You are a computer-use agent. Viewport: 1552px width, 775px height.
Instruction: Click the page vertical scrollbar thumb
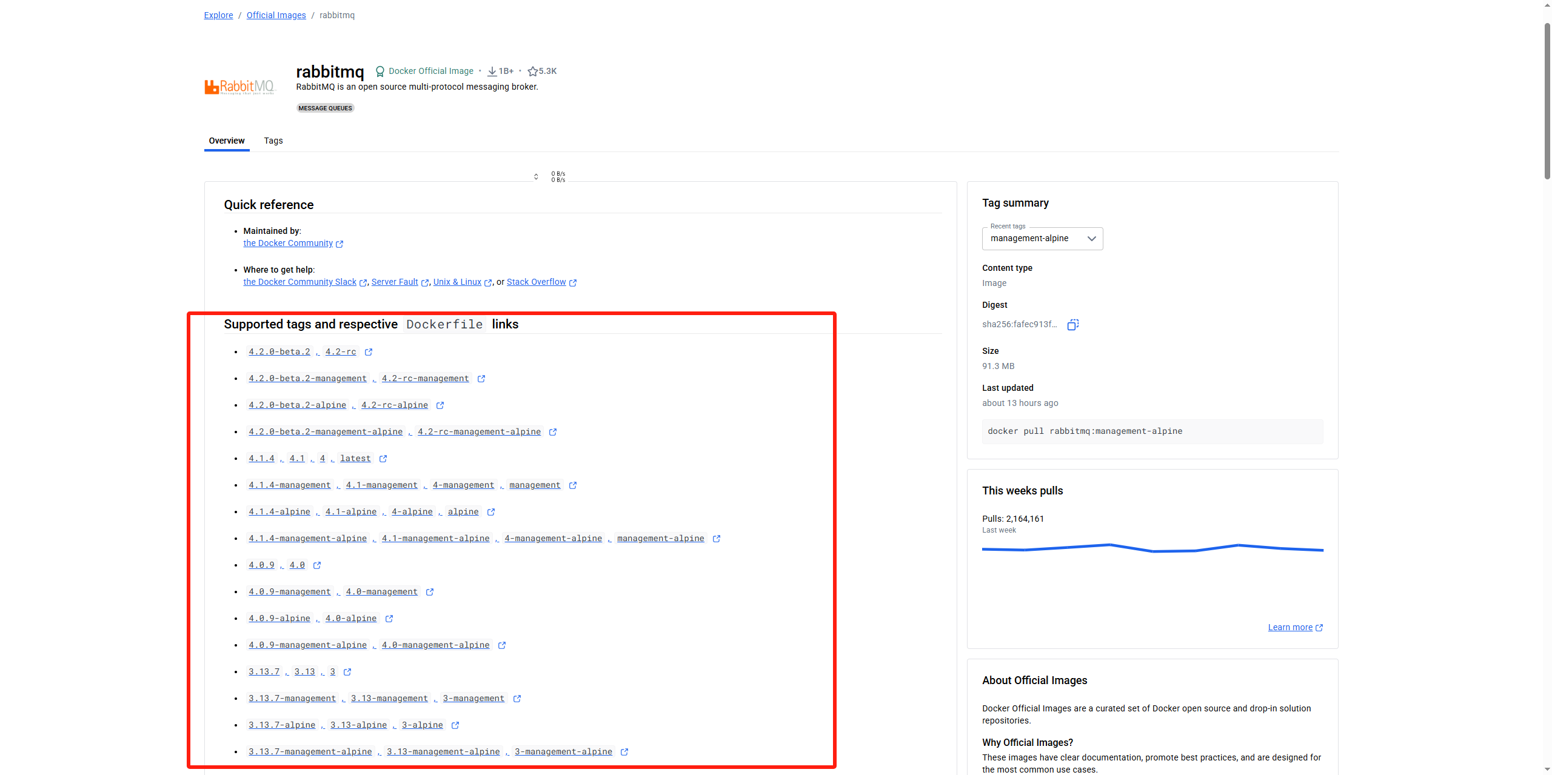pyautogui.click(x=1547, y=101)
